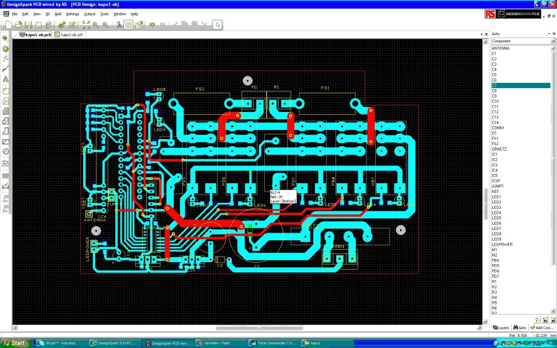
Task: Open the Libraries book icon
Action: 48,25
